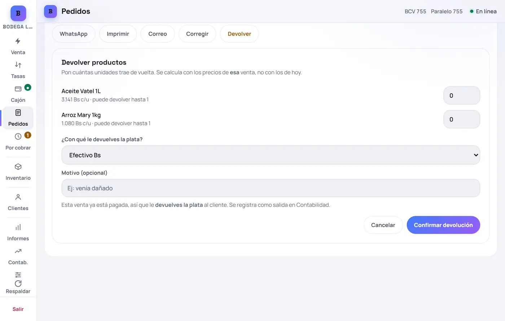Click the Pedidos page title
The width and height of the screenshot is (505, 321).
76,11
